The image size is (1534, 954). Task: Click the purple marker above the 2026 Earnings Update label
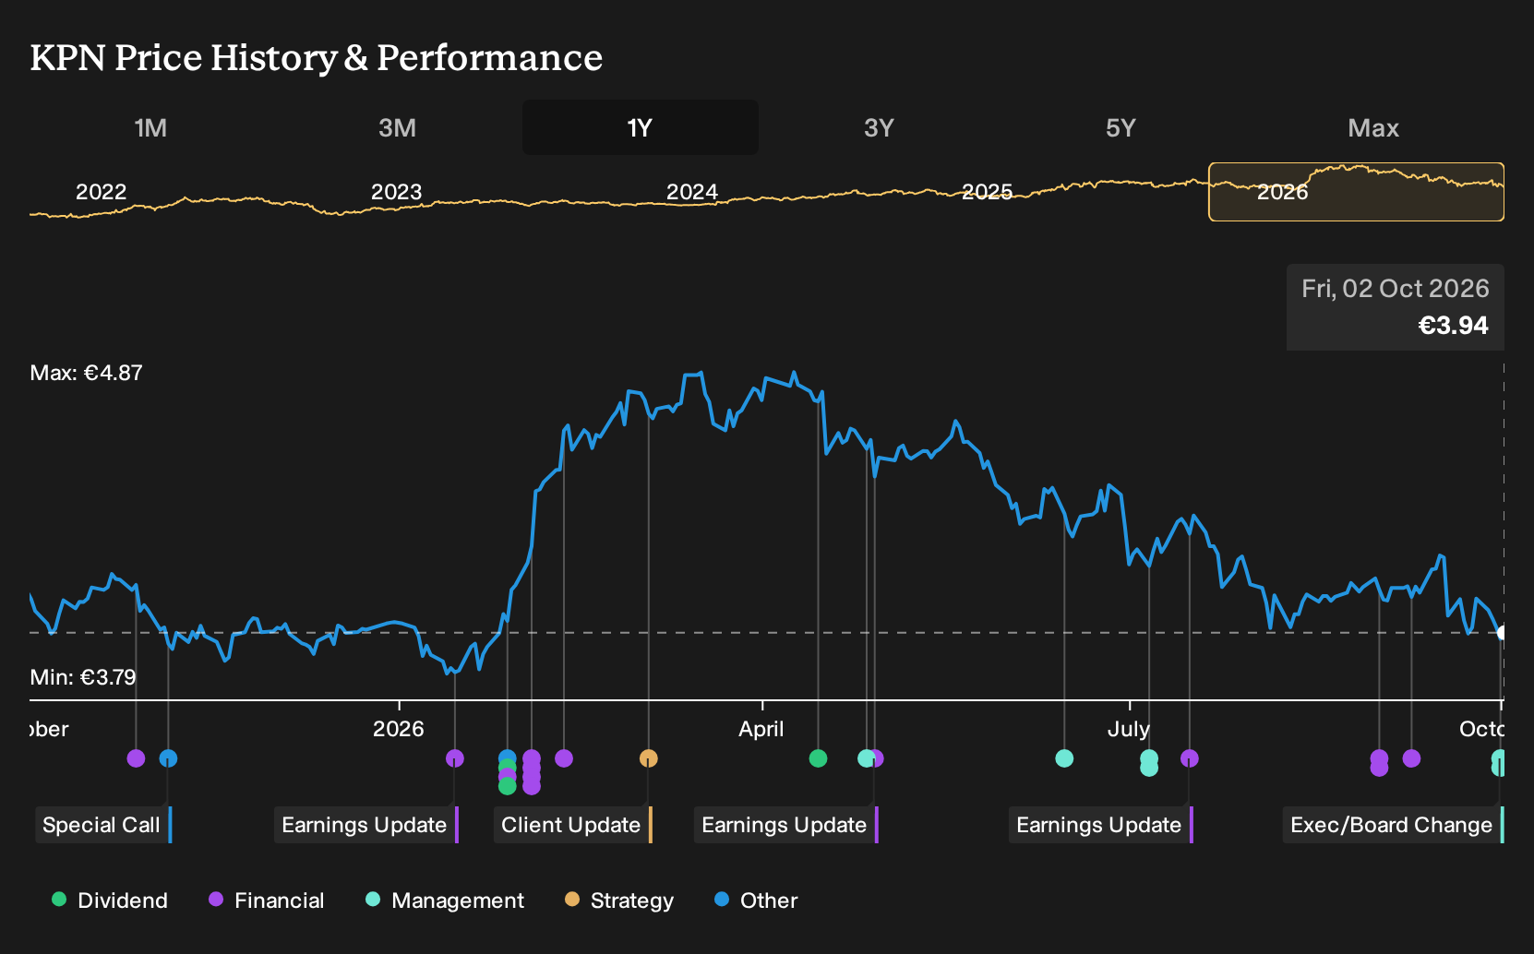click(x=455, y=758)
